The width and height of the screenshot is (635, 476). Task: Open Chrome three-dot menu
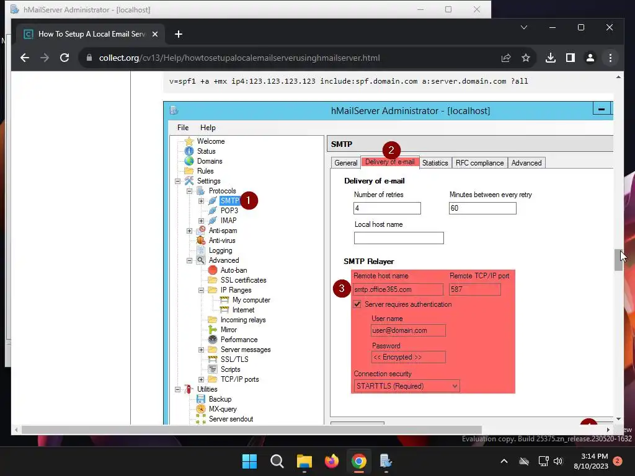(x=610, y=58)
